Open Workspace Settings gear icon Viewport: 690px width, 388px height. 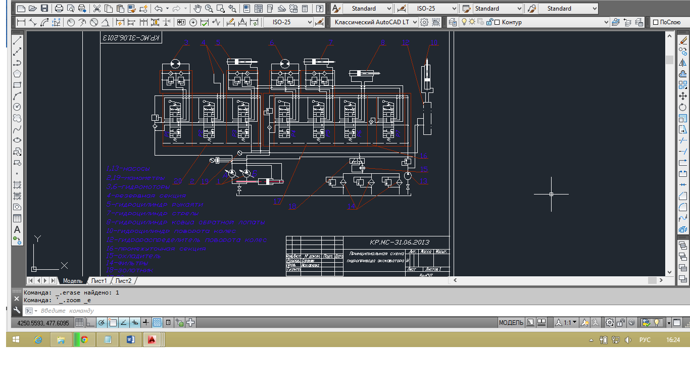point(424,22)
